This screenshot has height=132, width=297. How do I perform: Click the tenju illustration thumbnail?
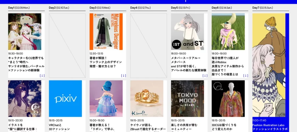(25, 98)
